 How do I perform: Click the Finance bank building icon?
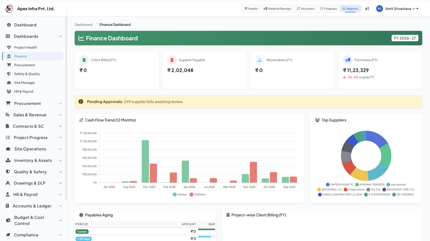pos(9,56)
